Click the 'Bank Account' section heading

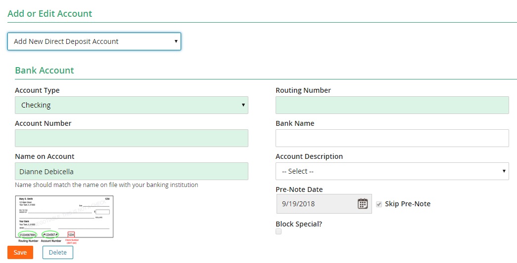pyautogui.click(x=45, y=70)
